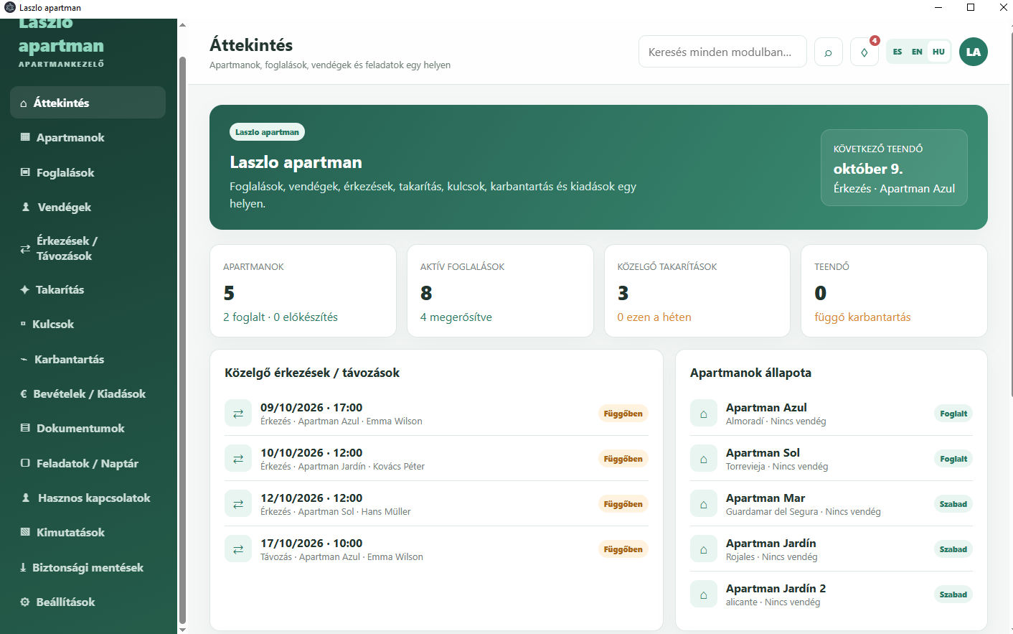Click the house icon beside Apartman Azul

704,414
